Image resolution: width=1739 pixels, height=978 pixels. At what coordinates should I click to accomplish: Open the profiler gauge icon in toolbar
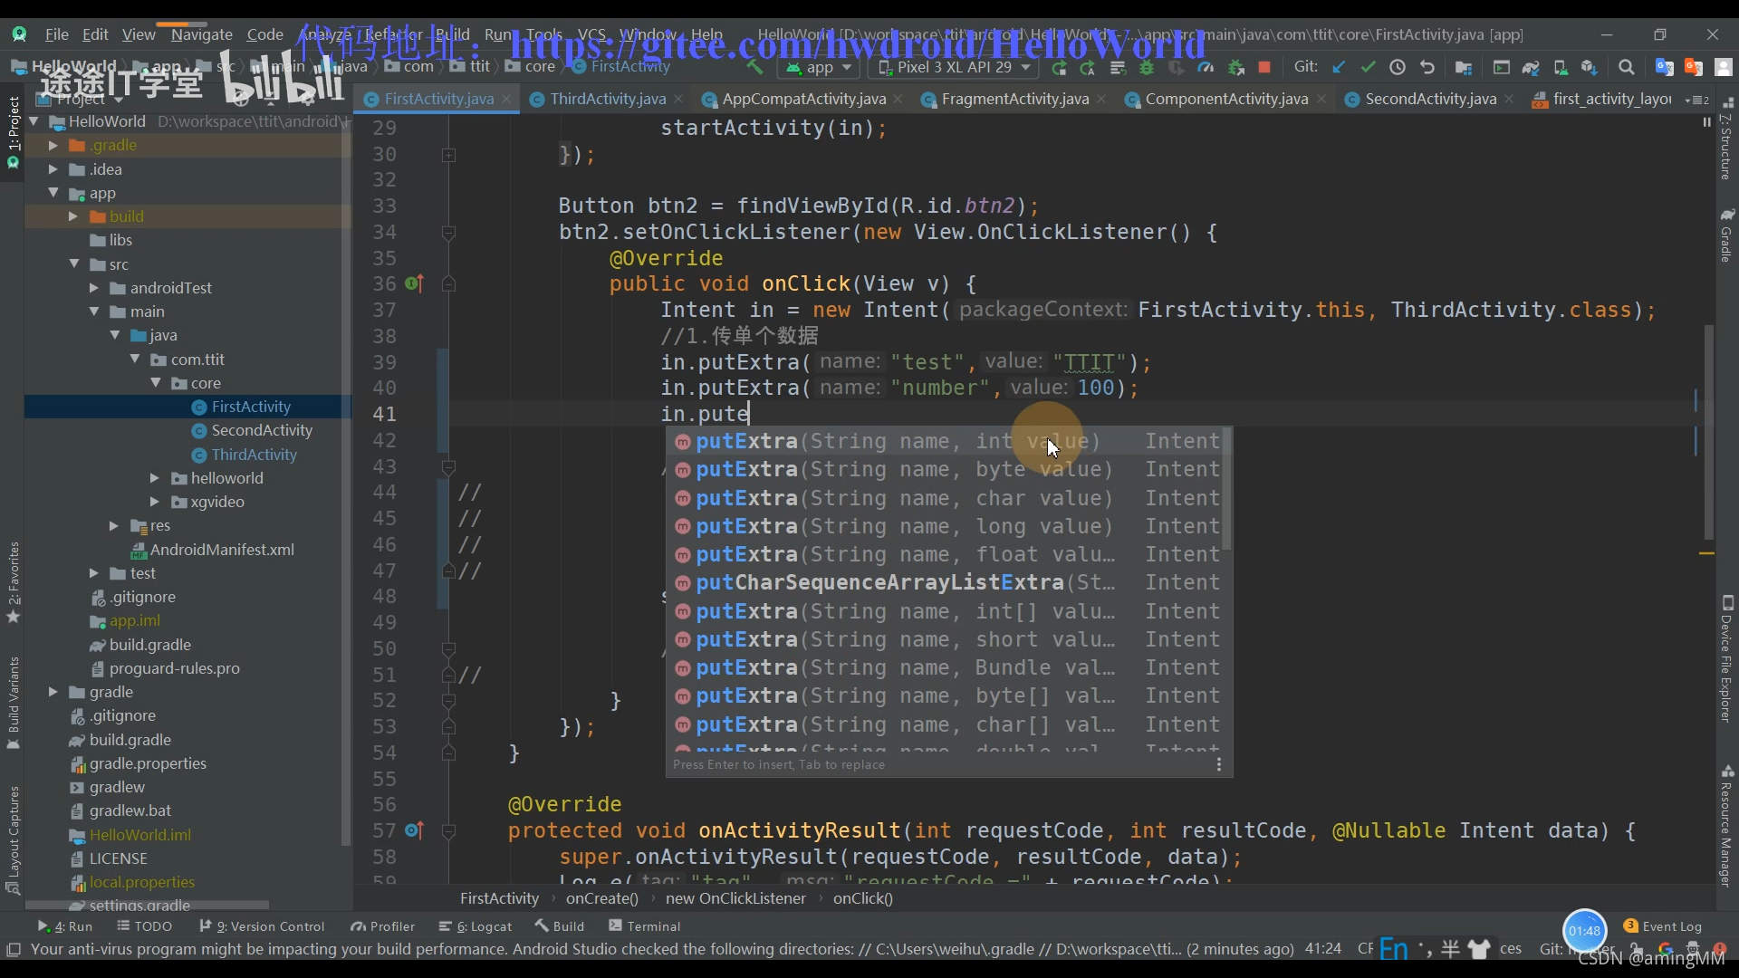[x=1206, y=68]
